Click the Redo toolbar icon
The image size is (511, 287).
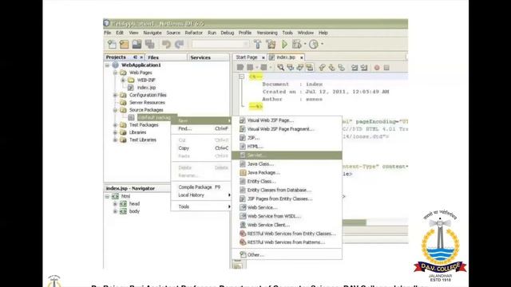(179, 45)
